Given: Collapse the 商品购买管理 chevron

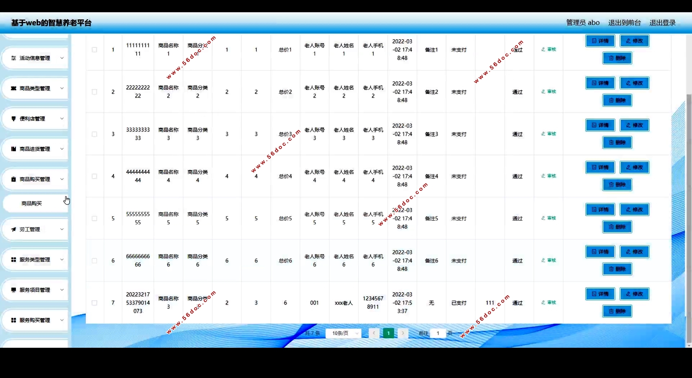Looking at the screenshot, I should click(x=62, y=179).
